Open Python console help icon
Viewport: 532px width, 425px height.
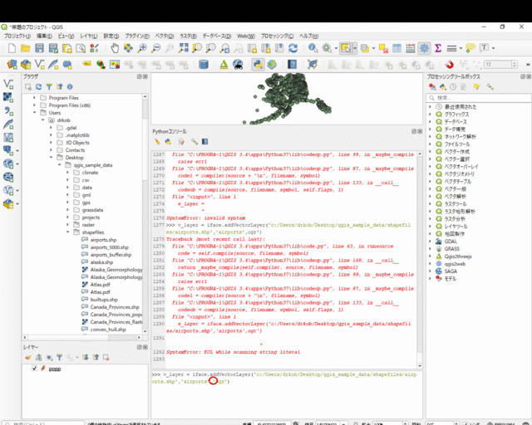pos(205,141)
